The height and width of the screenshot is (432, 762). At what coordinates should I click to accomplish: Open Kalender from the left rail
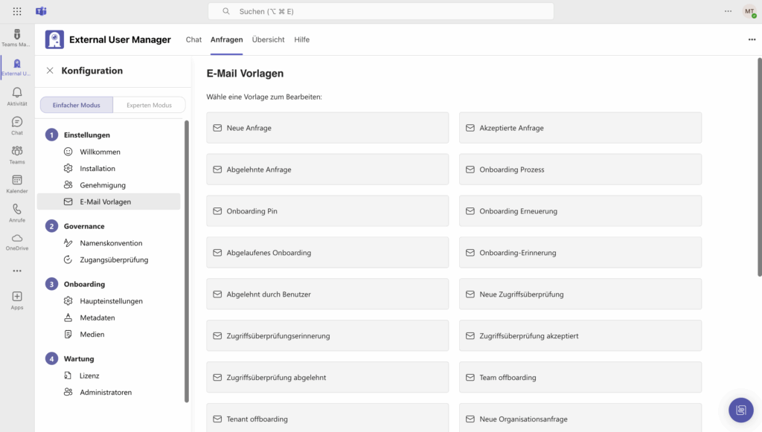[17, 181]
